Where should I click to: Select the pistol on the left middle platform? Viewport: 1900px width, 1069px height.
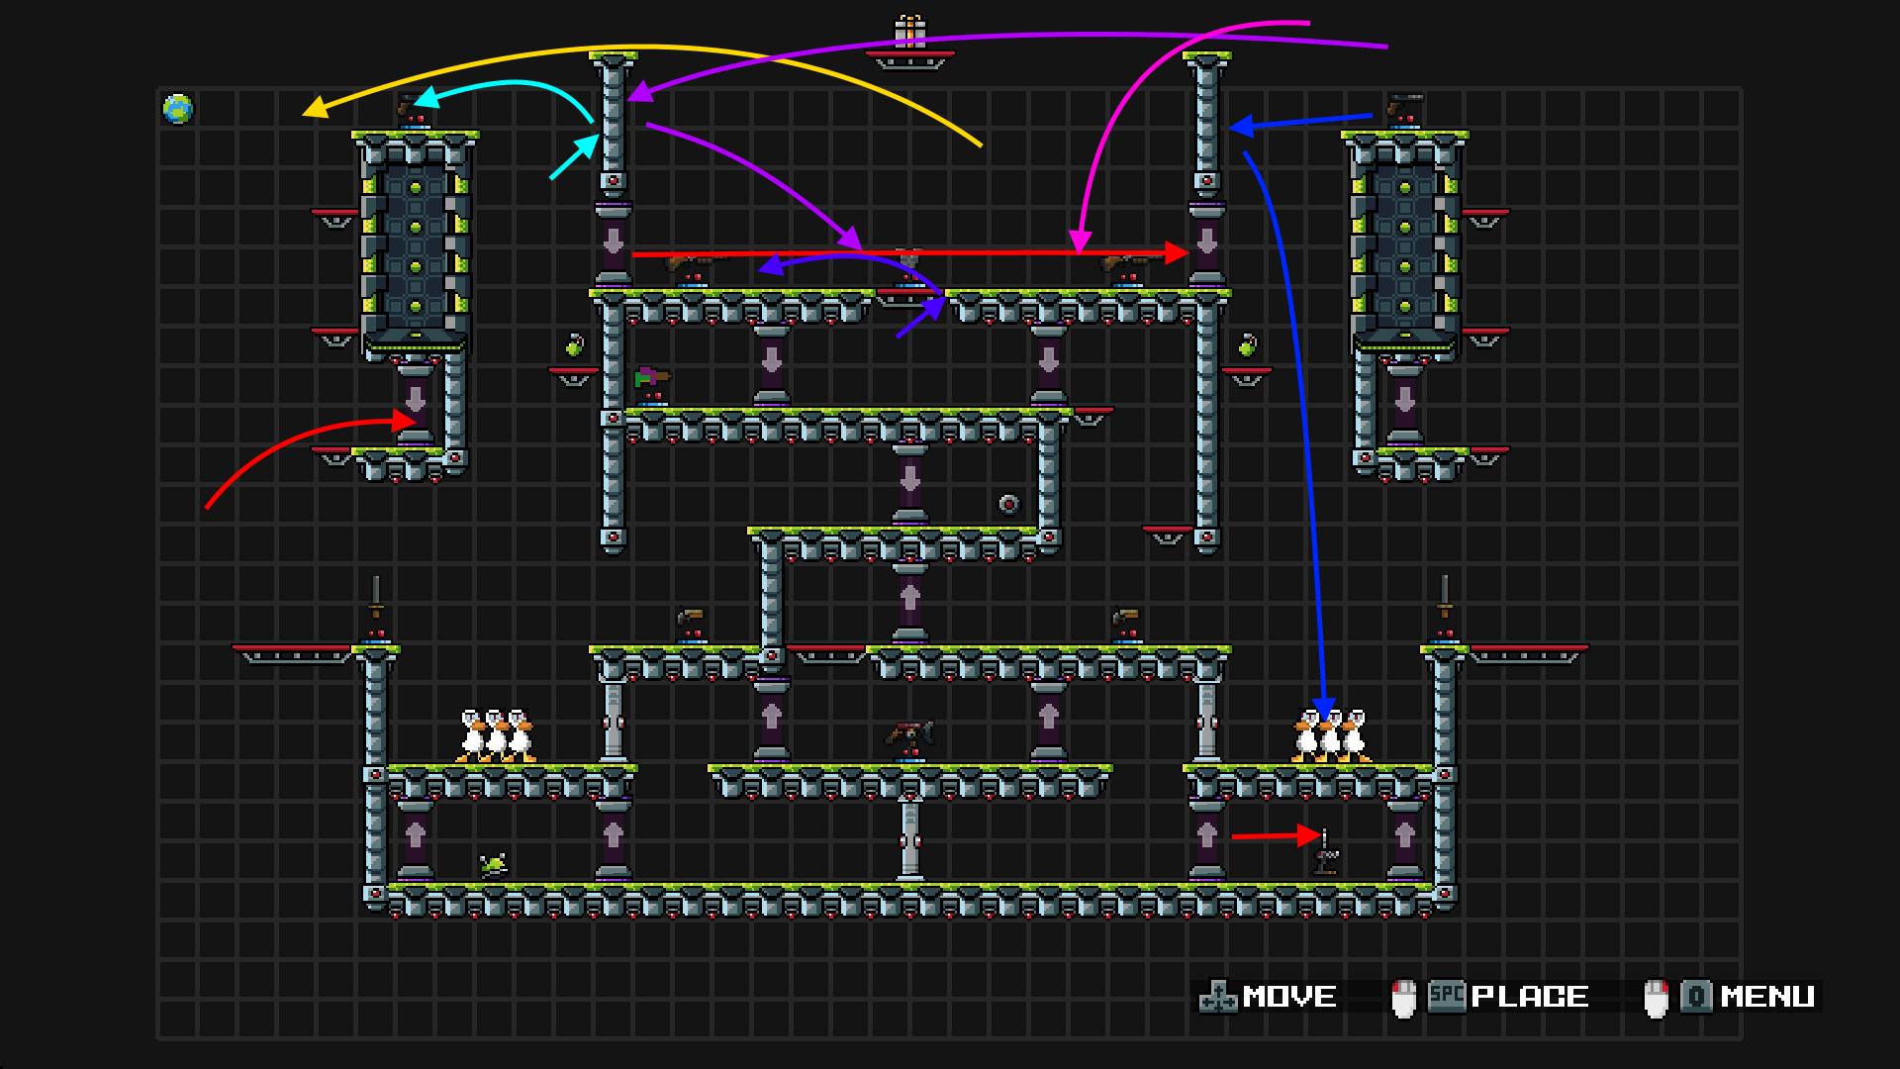[691, 618]
